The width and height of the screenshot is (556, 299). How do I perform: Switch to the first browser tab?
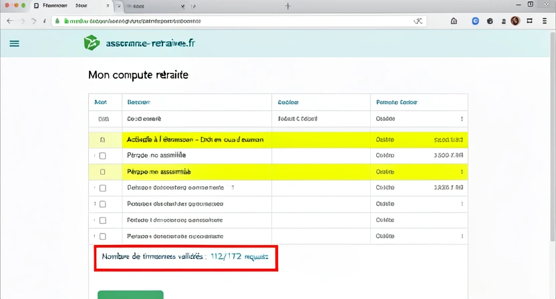pyautogui.click(x=71, y=6)
